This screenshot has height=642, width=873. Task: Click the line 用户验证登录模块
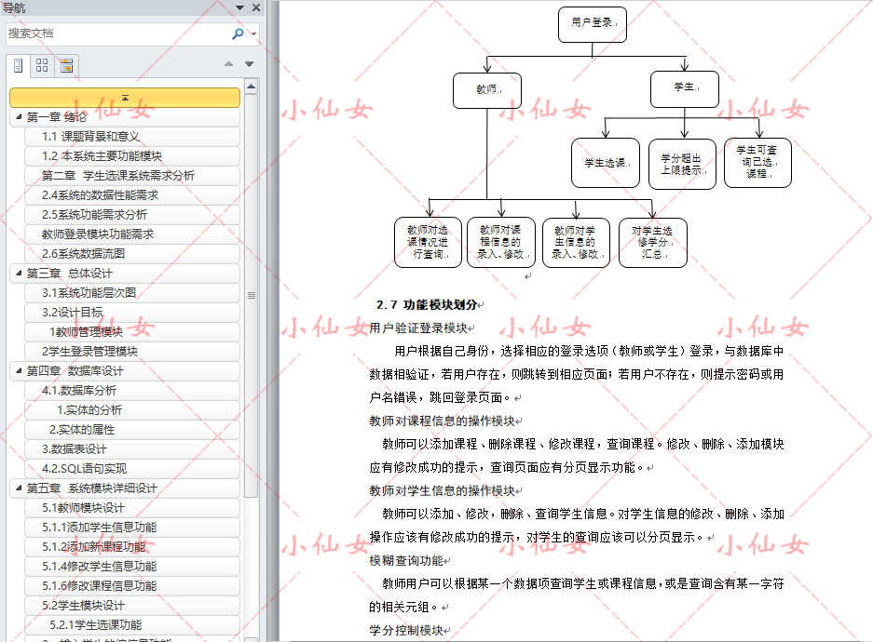click(418, 328)
